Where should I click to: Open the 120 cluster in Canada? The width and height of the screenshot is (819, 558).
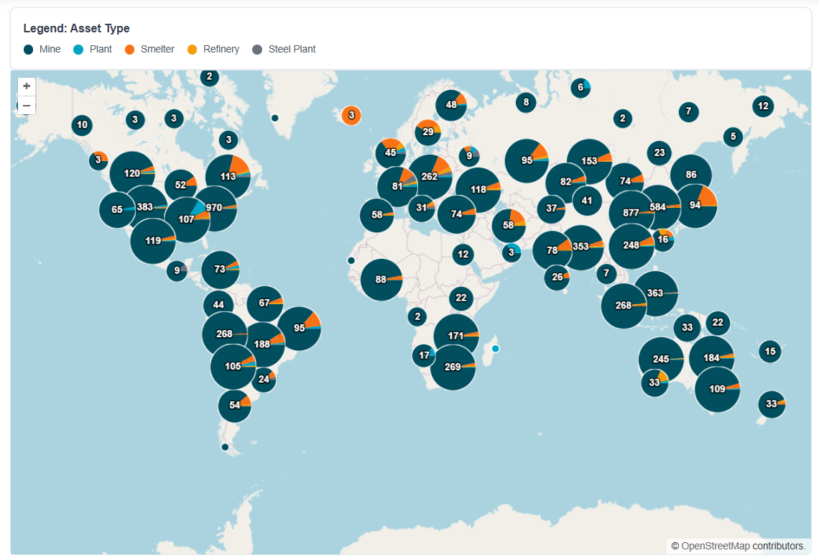132,173
